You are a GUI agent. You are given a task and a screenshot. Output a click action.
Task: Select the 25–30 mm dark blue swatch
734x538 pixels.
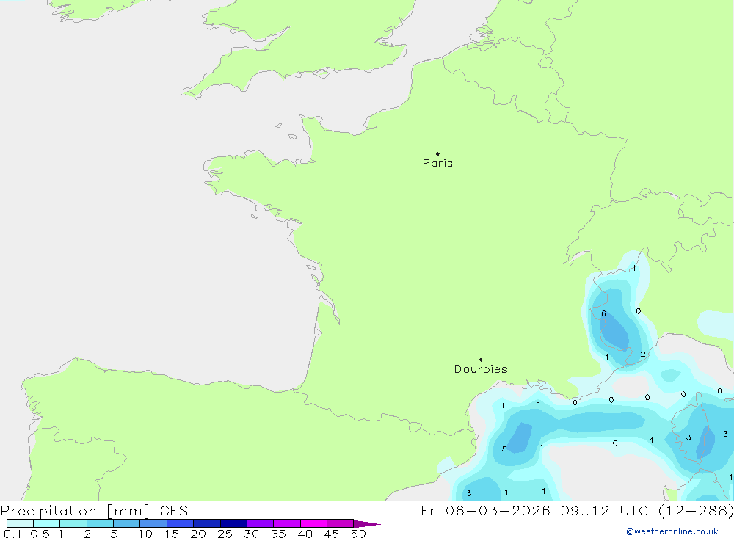pyautogui.click(x=233, y=523)
